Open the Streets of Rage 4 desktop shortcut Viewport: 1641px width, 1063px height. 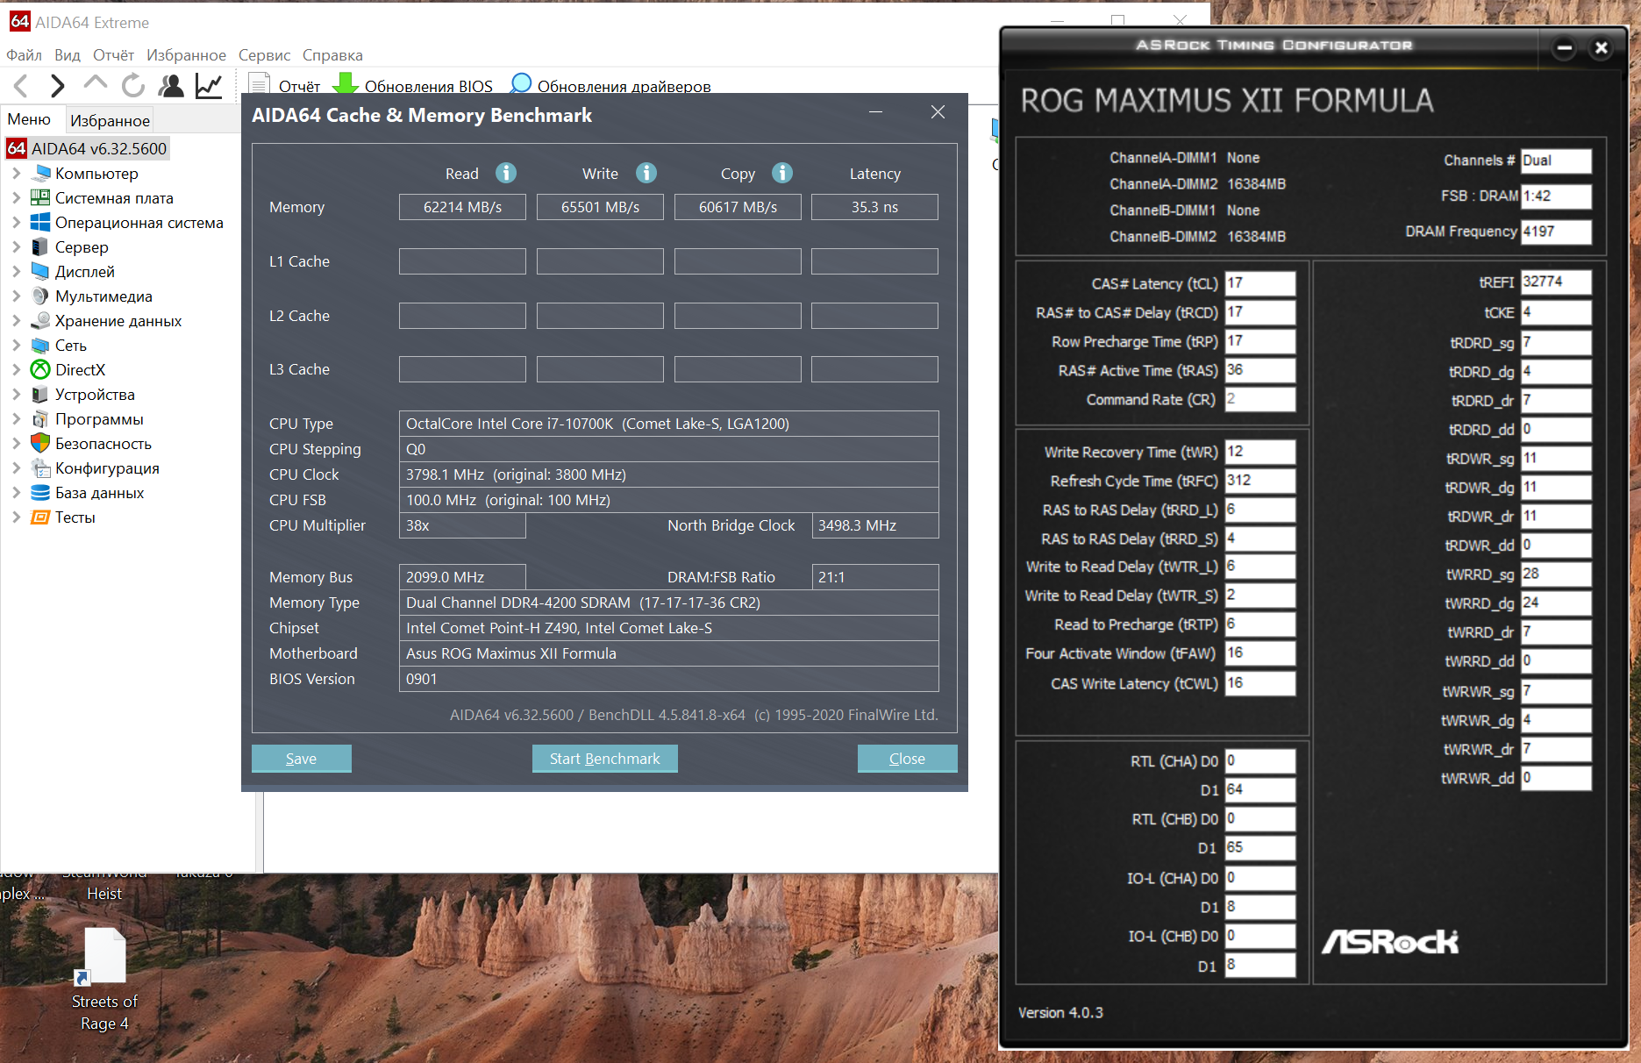tap(104, 981)
